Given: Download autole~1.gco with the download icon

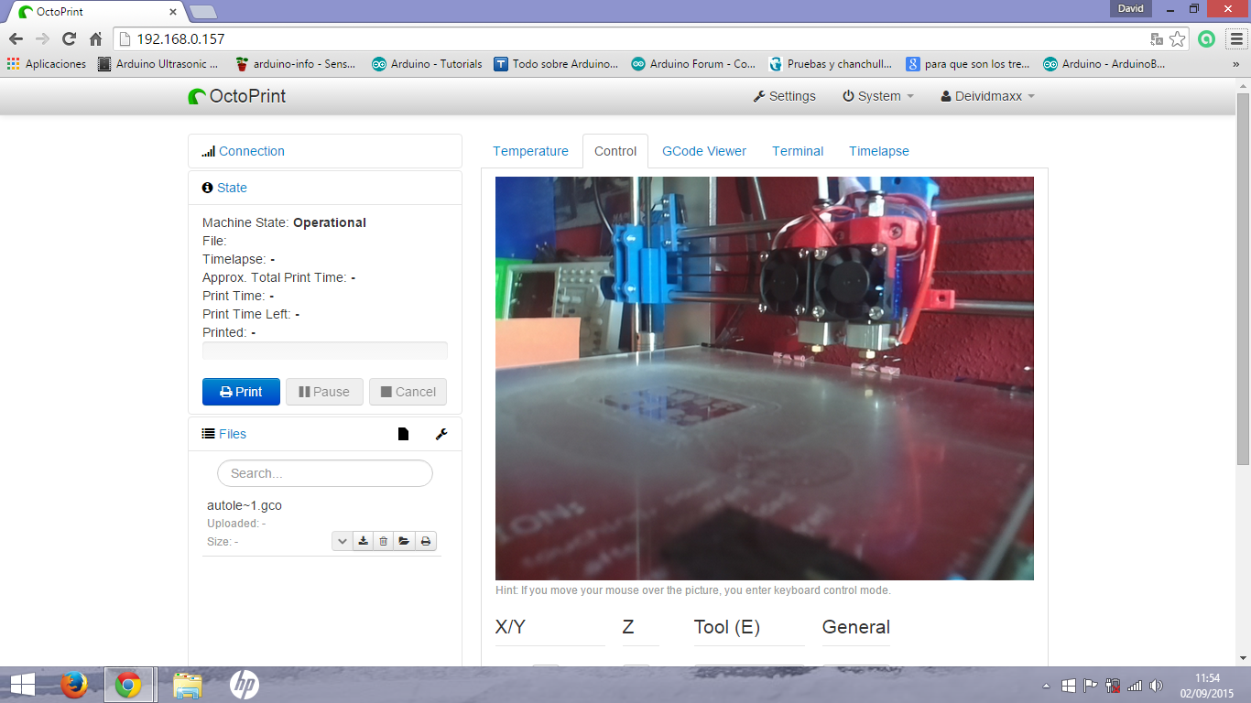Looking at the screenshot, I should [363, 541].
